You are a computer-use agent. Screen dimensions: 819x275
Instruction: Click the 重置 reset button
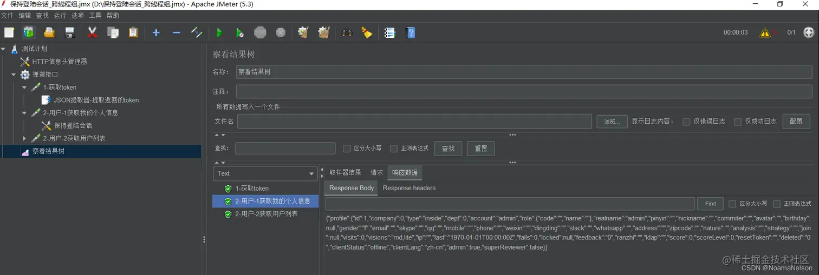pyautogui.click(x=481, y=149)
